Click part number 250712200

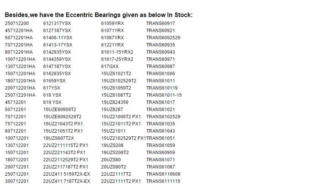[x=17, y=23]
